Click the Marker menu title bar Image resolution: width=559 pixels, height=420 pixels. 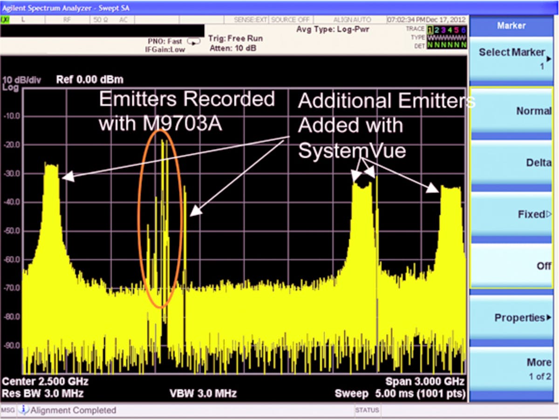[x=511, y=26]
